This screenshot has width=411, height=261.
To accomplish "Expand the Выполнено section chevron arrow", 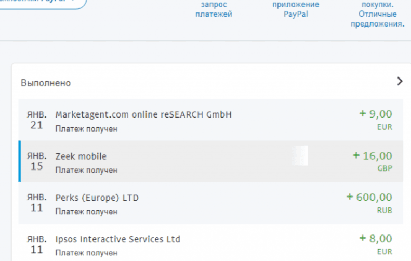I will 400,81.
